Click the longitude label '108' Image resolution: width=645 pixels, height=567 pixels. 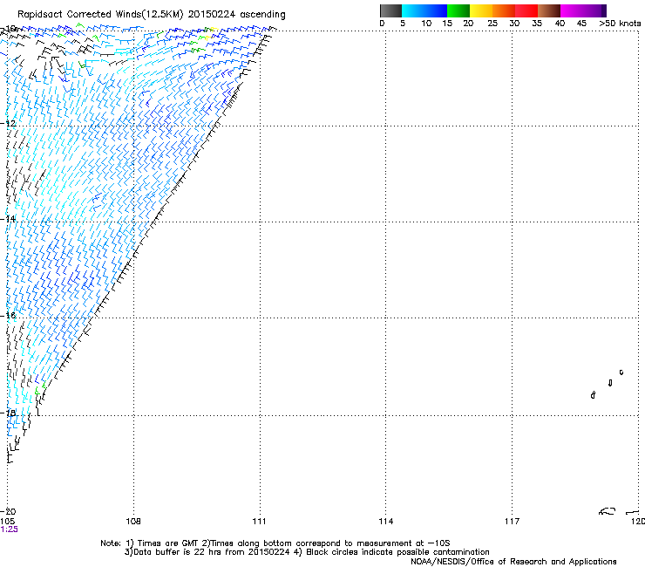(x=133, y=522)
